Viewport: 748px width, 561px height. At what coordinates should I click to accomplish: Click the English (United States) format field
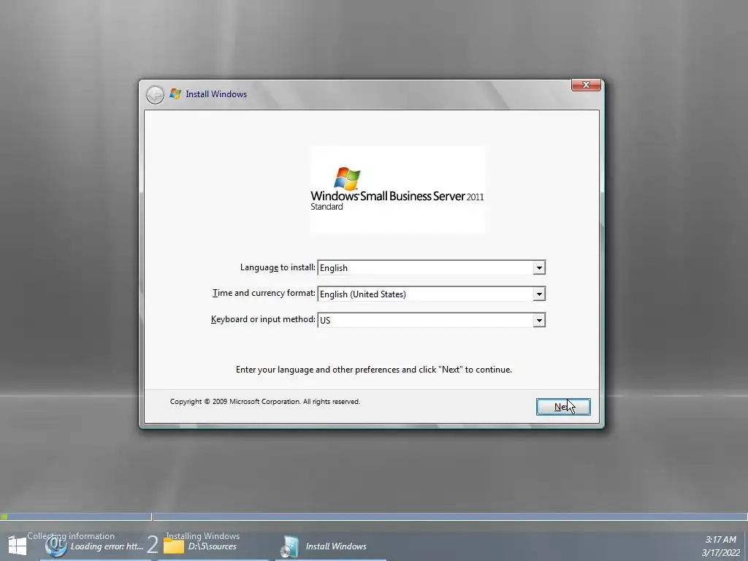tap(431, 294)
